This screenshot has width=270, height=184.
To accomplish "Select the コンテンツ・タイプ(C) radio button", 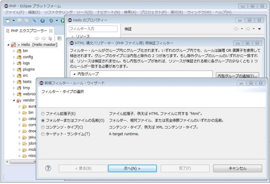I will 43,127.
